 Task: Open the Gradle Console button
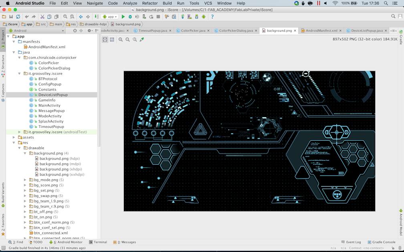tap(381, 242)
